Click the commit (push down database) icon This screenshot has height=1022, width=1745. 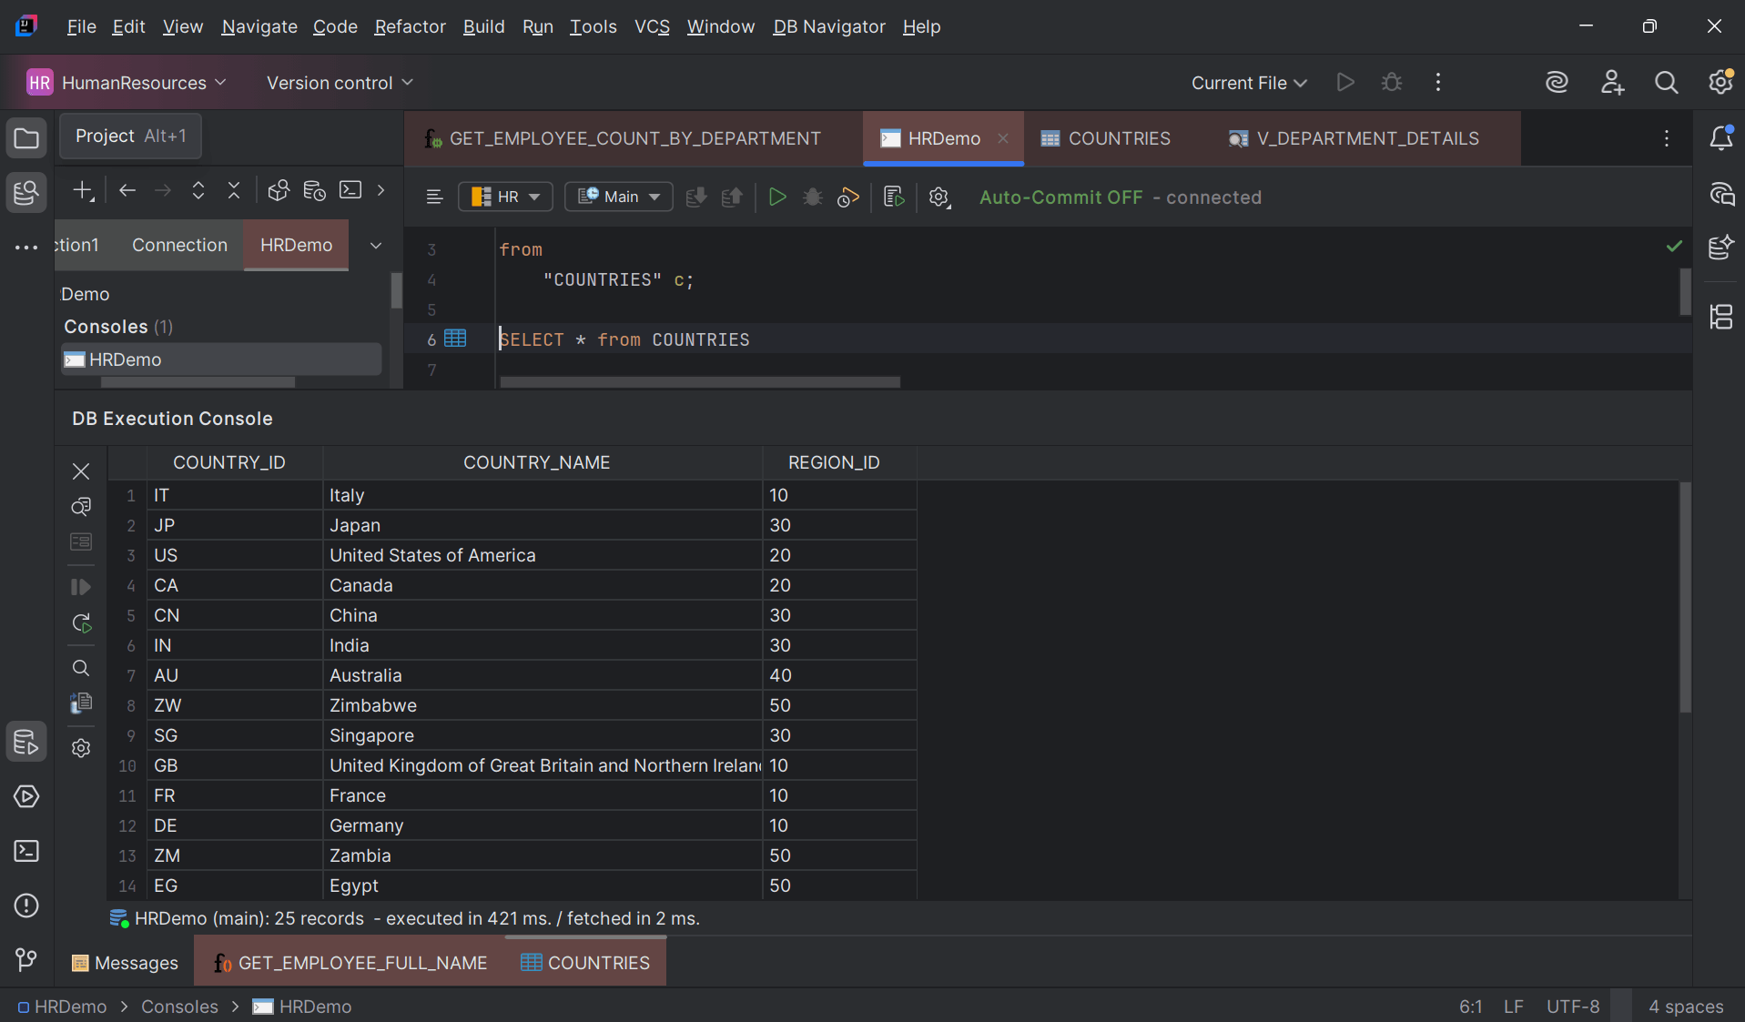point(695,197)
